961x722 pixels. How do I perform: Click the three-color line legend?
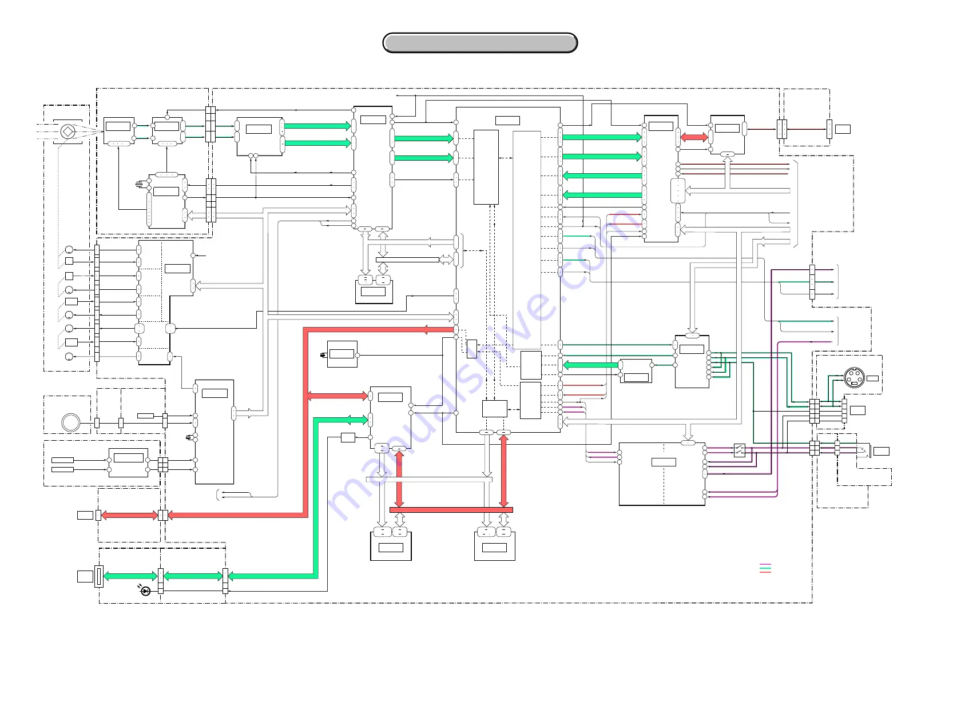765,568
